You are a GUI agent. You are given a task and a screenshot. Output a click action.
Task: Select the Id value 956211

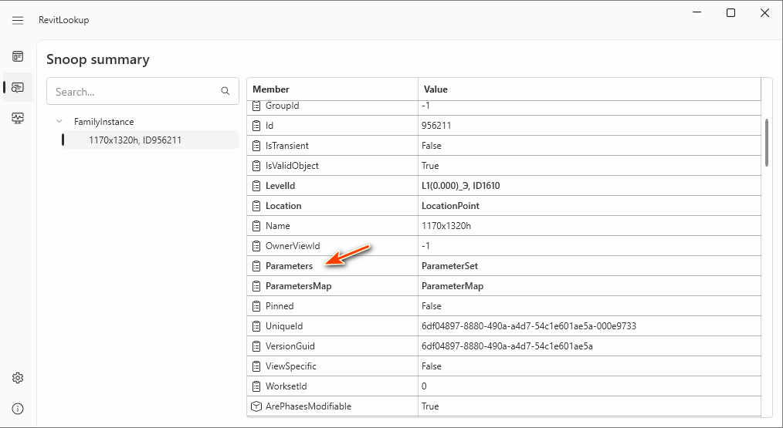(x=436, y=126)
